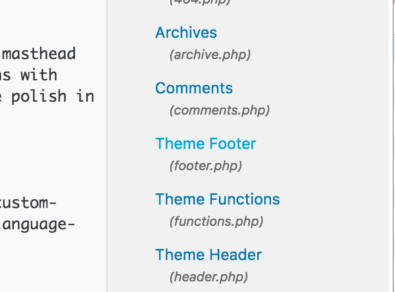Click the word with in the code editor
The width and height of the screenshot is (395, 292).
[39, 74]
